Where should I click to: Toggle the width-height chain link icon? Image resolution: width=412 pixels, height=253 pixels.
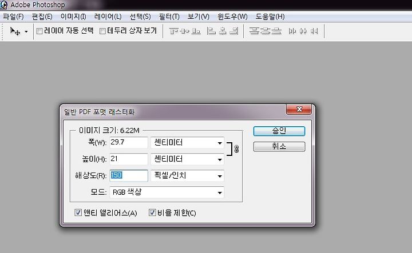click(236, 149)
